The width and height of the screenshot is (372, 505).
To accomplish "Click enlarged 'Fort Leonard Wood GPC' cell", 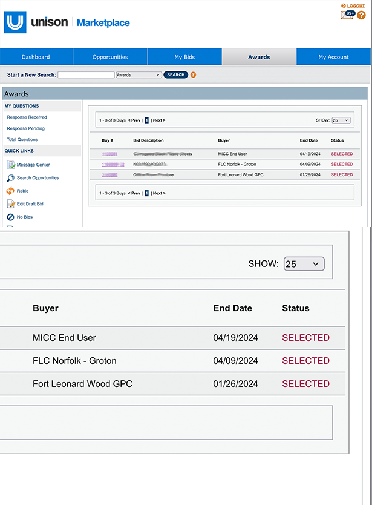I will point(82,383).
